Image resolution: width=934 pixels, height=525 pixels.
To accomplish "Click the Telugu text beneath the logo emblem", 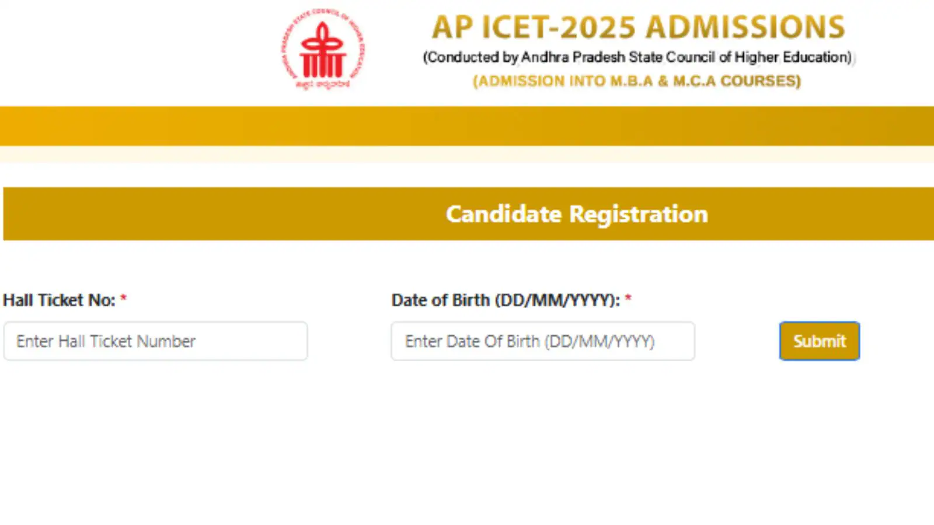I will click(x=323, y=84).
